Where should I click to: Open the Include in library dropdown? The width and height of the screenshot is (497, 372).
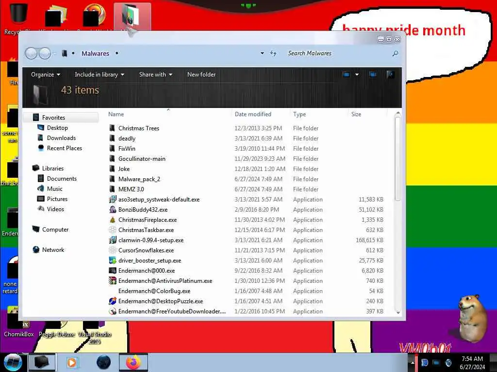(x=99, y=75)
